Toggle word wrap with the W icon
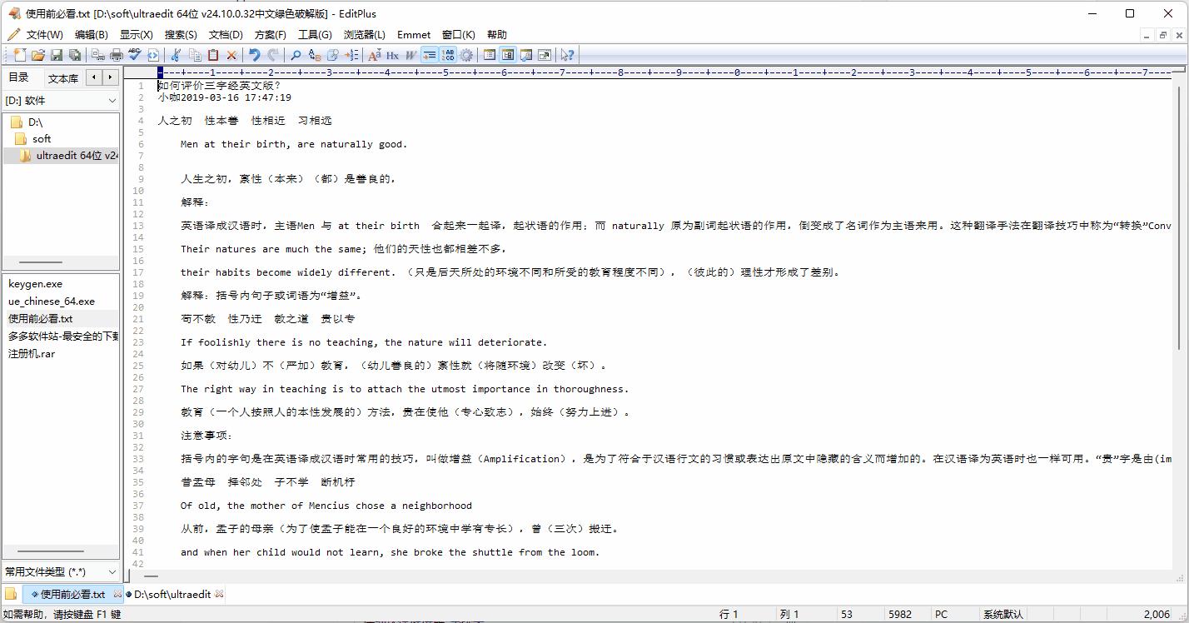 (411, 55)
